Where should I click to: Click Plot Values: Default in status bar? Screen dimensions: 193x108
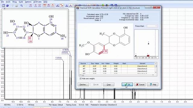coord(56,105)
